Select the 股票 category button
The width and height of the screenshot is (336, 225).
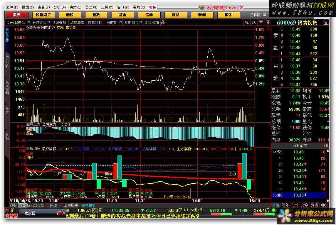tap(17, 15)
